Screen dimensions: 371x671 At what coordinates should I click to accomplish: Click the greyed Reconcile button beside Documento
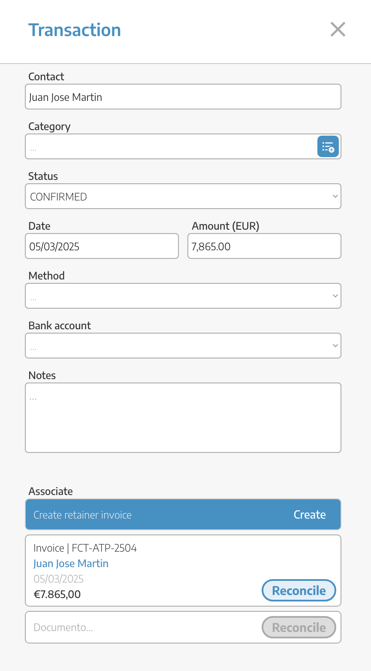(x=299, y=628)
